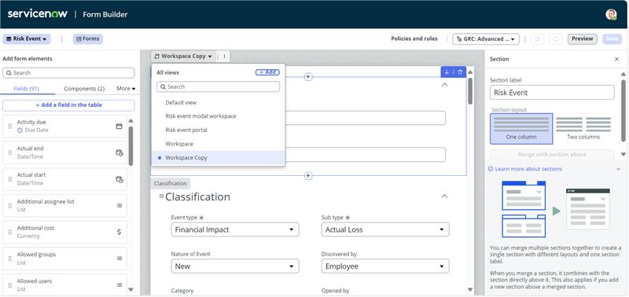The width and height of the screenshot is (629, 297).
Task: Click list icon on Allowed groups
Action: (120, 258)
